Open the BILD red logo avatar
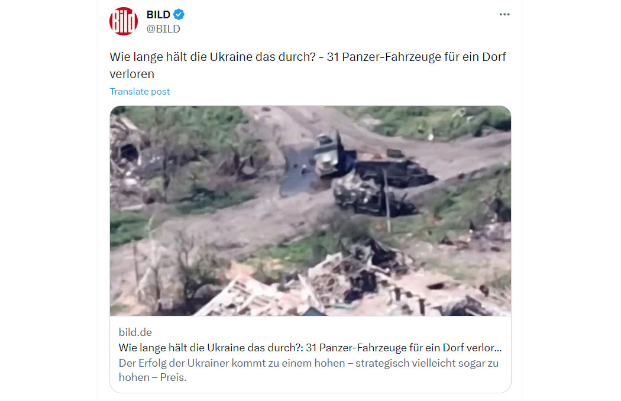This screenshot has width=621, height=401. click(124, 21)
